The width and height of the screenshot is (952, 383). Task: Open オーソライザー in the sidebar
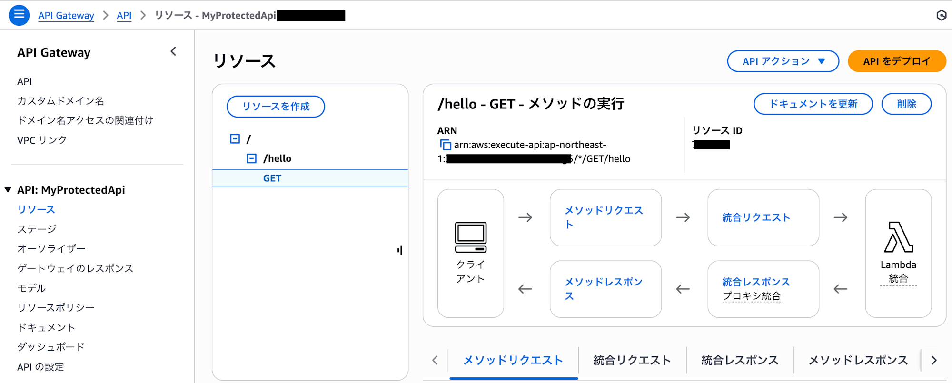click(x=51, y=248)
